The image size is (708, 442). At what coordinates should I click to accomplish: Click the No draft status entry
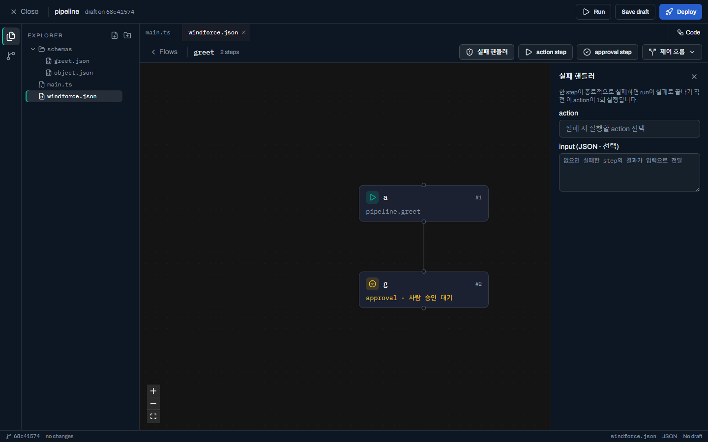tap(692, 436)
